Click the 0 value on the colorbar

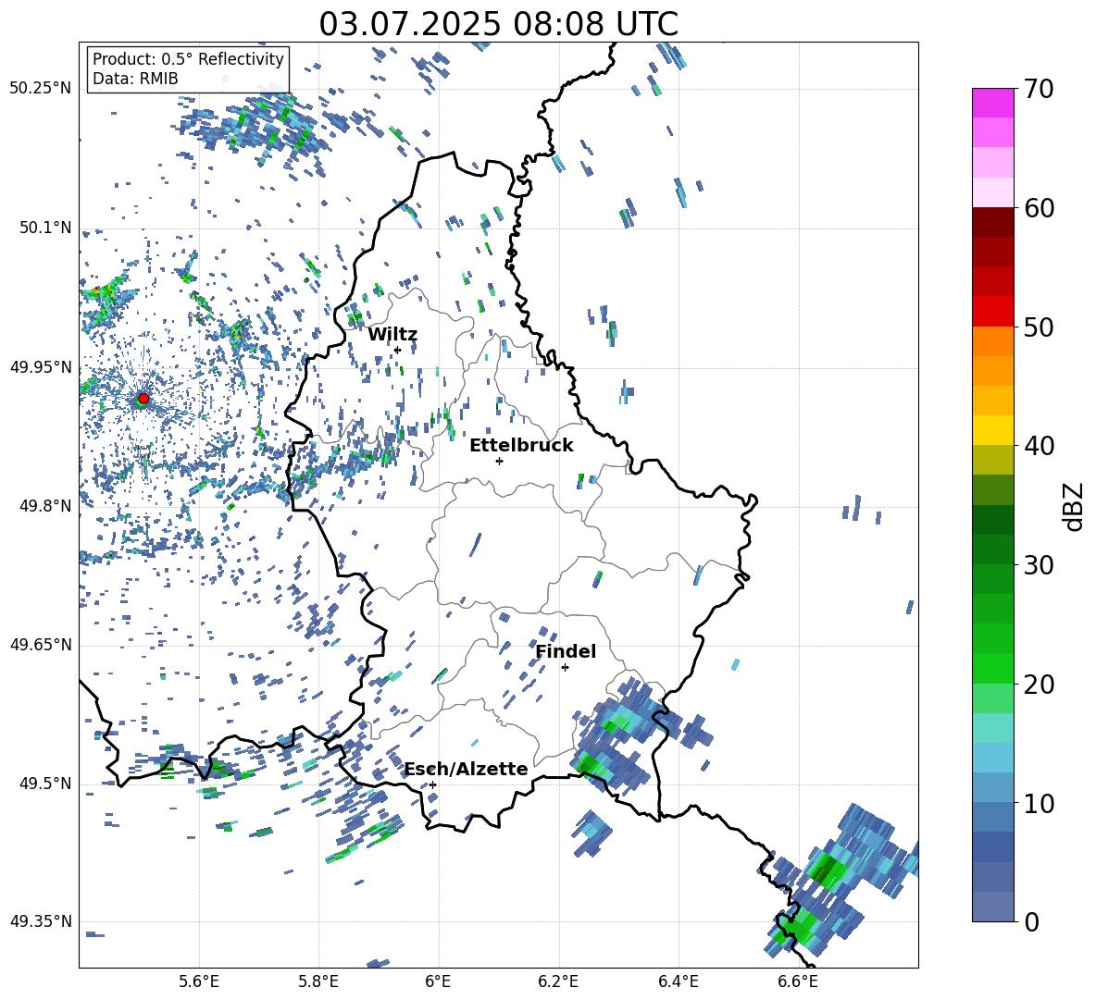point(1031,922)
